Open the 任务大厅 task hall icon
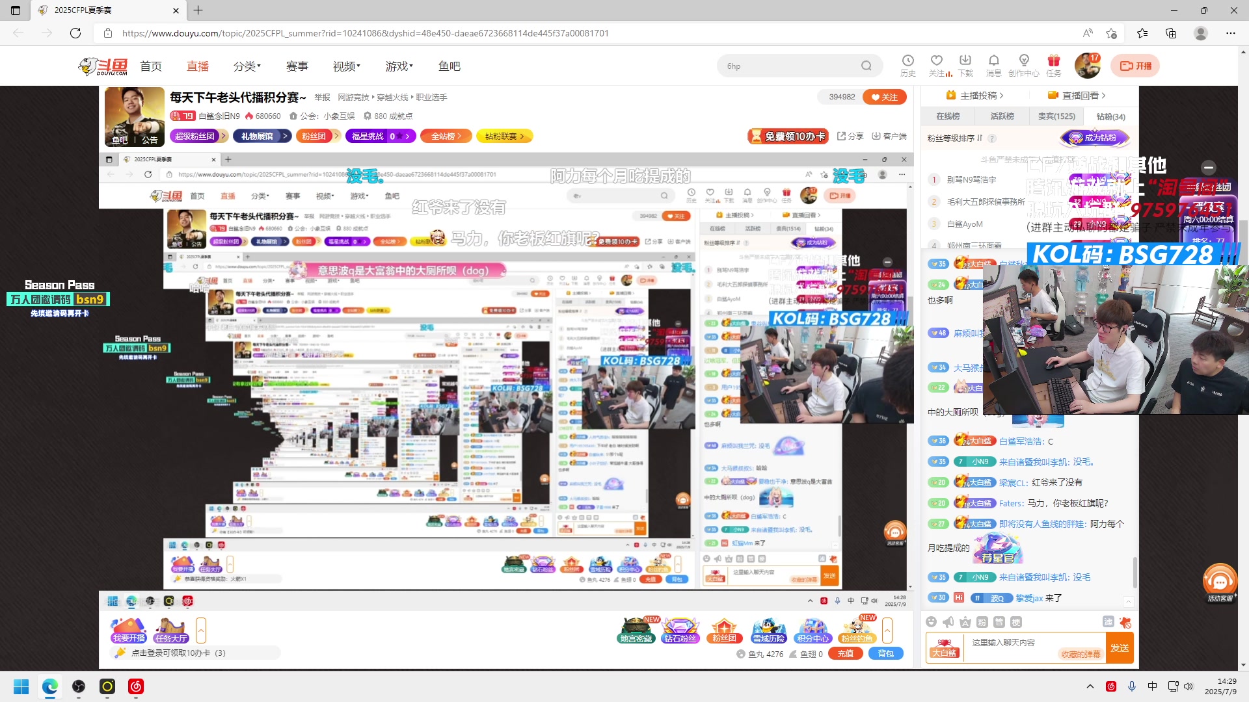 [x=171, y=630]
